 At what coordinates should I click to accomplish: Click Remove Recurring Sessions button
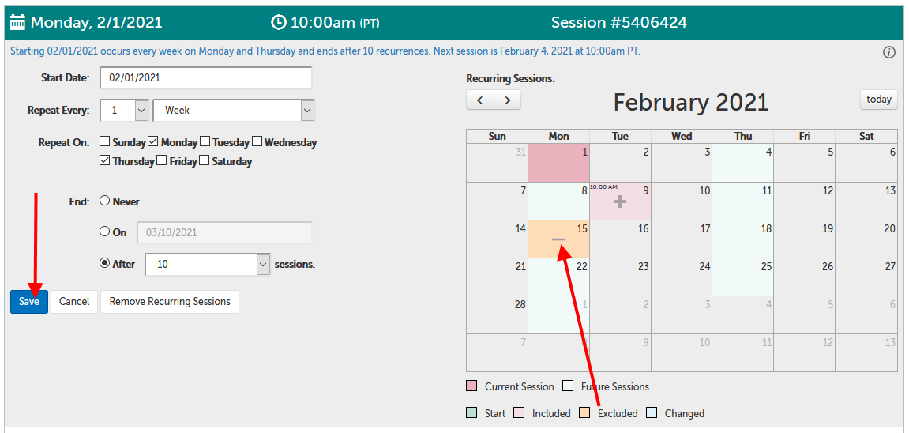click(x=170, y=301)
